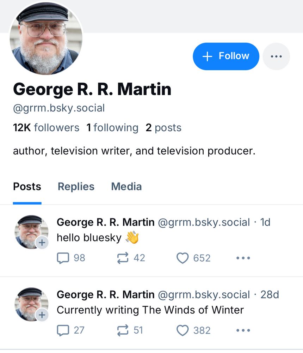The width and height of the screenshot is (303, 353).
Task: Repost the "hello bluesky" post
Action: [x=123, y=258]
